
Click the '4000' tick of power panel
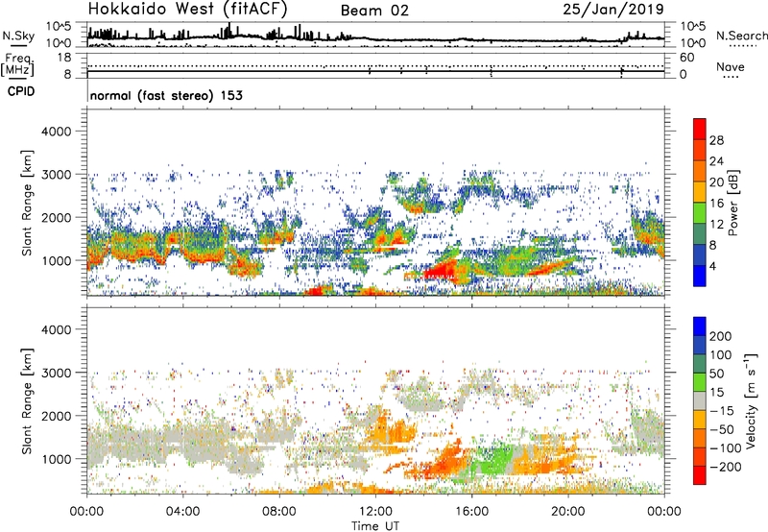click(x=57, y=132)
